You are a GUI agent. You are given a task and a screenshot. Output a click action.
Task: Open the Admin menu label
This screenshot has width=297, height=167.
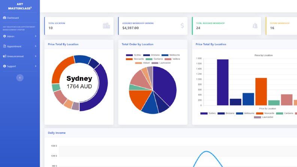(x=10, y=36)
